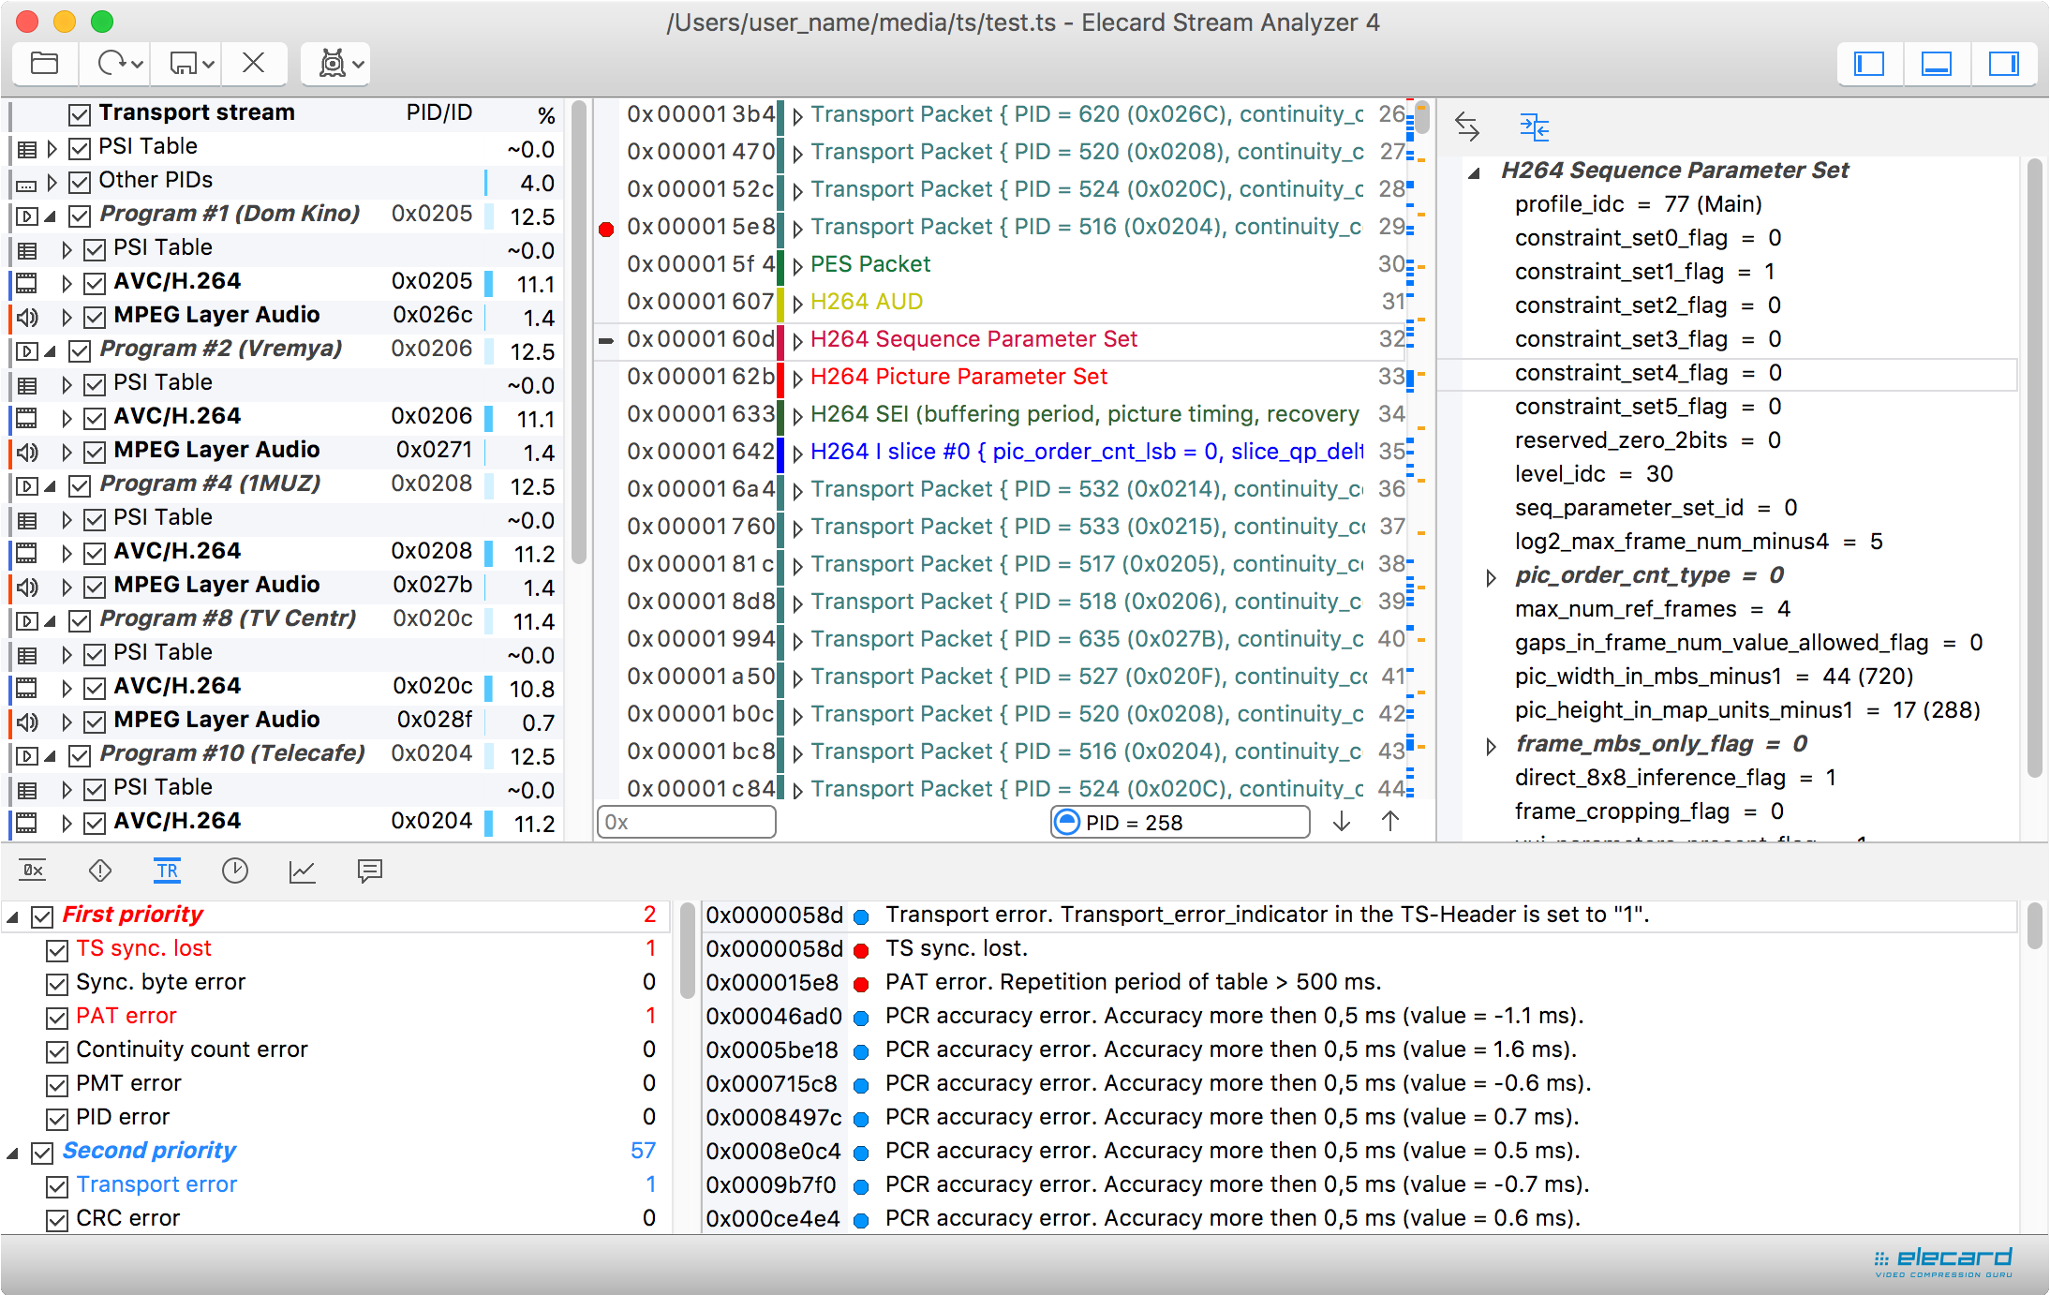Expand pic_order_cnt_type field
The height and width of the screenshot is (1295, 2050).
click(x=1491, y=577)
